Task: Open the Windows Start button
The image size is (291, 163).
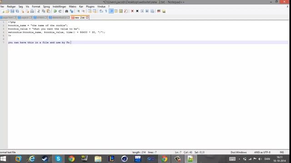Action: pyautogui.click(x=3, y=159)
